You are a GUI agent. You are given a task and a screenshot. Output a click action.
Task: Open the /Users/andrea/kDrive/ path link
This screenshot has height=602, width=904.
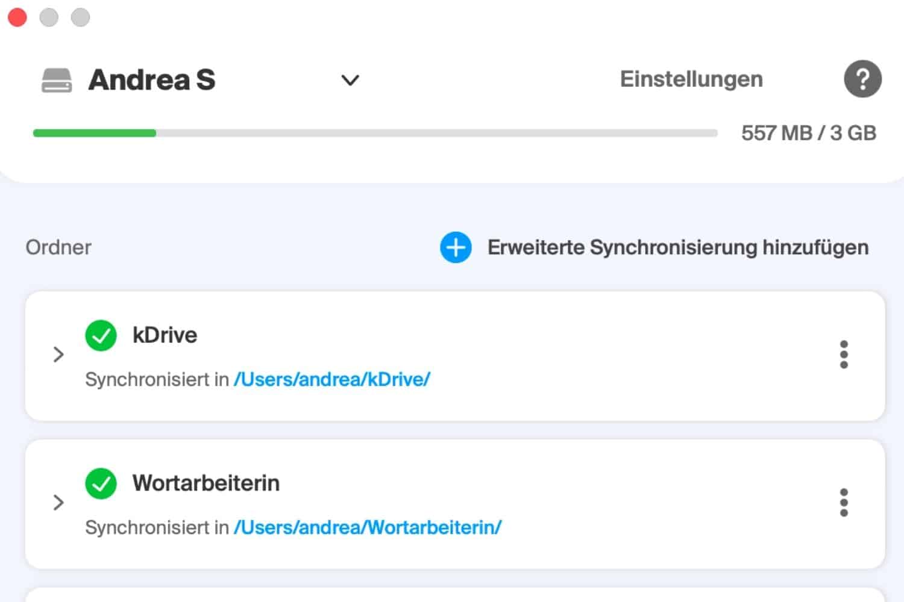point(332,379)
